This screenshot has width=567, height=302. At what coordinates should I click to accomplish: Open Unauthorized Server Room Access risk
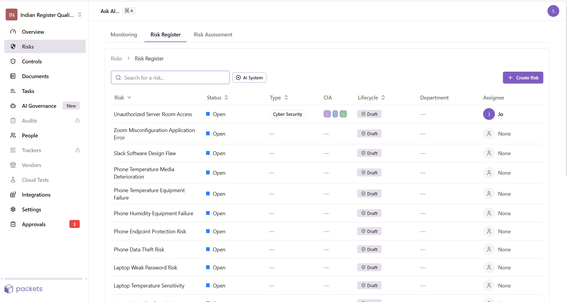[x=153, y=114]
